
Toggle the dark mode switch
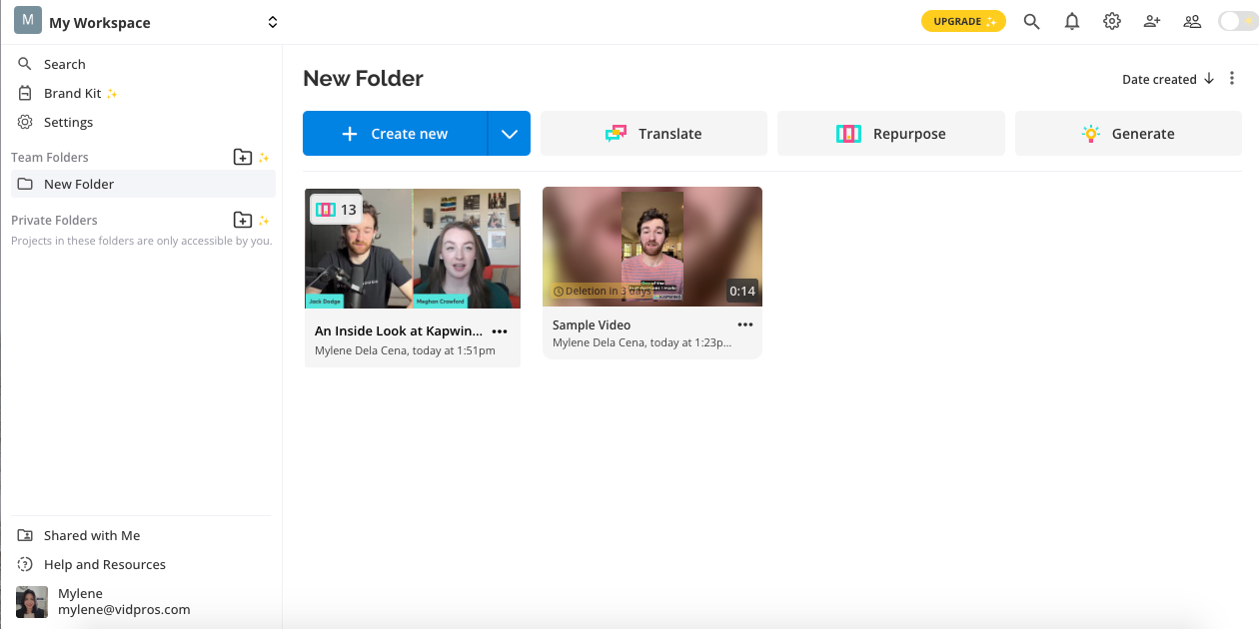1238,21
